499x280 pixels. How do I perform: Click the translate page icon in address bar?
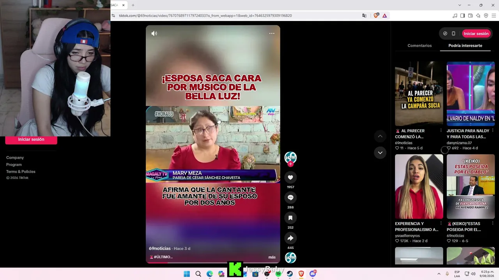[364, 16]
